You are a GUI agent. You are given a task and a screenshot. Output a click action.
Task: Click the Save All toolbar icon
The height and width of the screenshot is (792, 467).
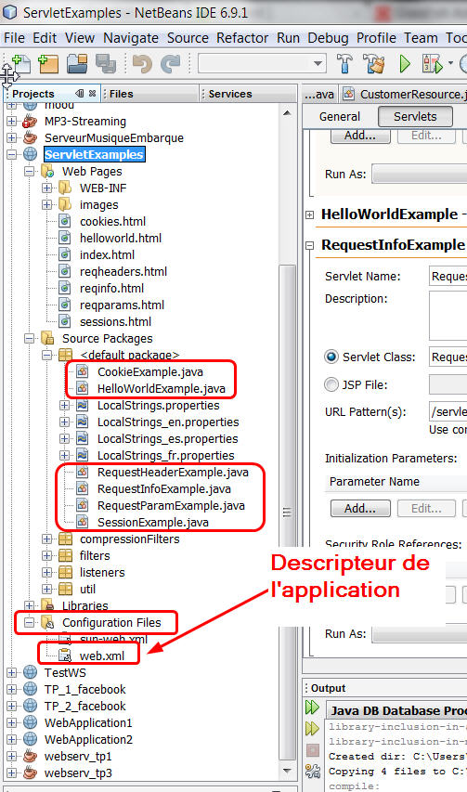coord(106,64)
